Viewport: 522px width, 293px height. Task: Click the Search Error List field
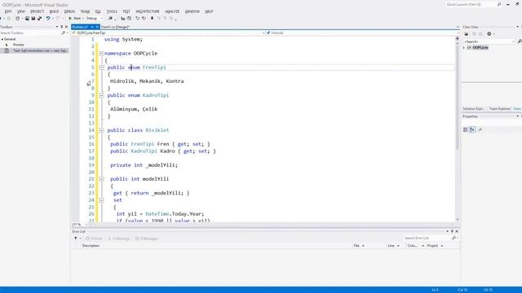[427, 238]
